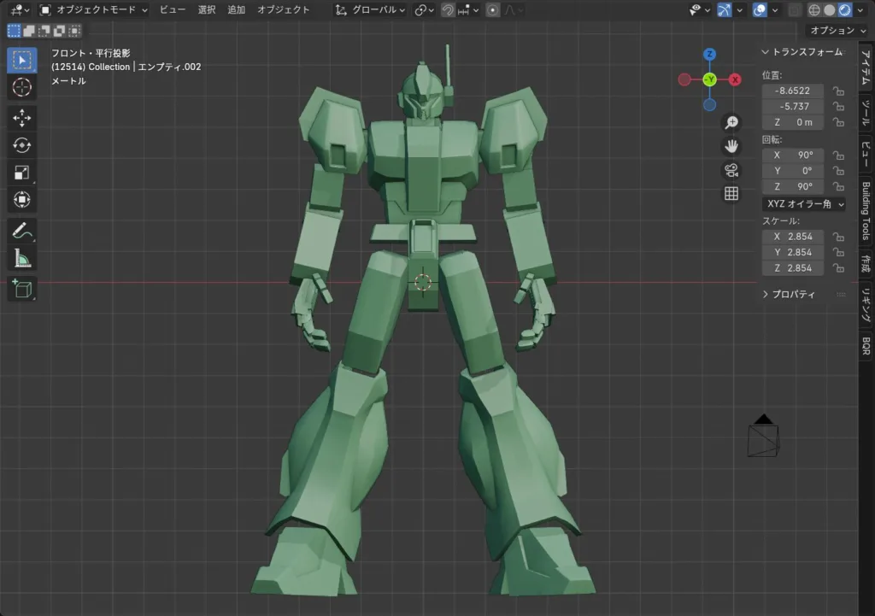The width and height of the screenshot is (875, 616).
Task: Select the 3D Cursor tool
Action: click(22, 87)
